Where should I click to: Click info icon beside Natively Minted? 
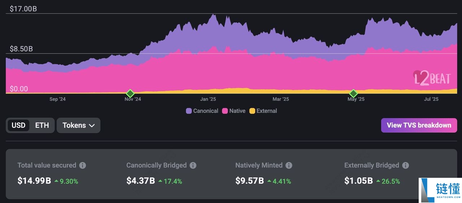(x=289, y=166)
